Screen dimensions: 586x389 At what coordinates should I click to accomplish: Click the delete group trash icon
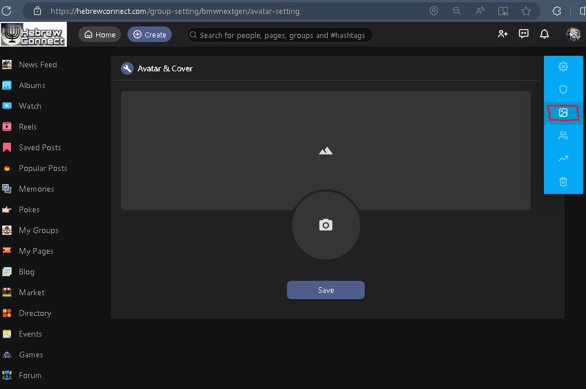pyautogui.click(x=563, y=182)
